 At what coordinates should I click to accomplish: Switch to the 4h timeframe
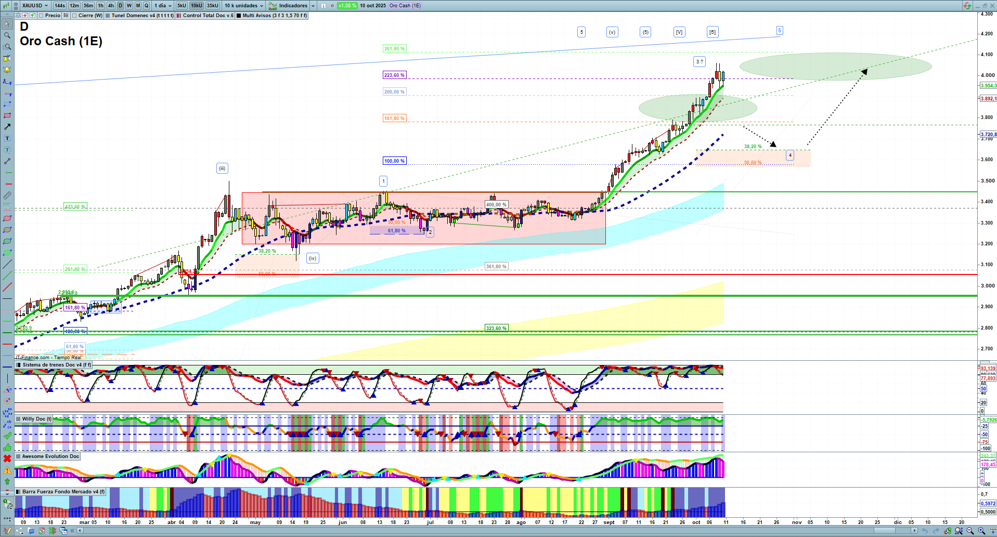coord(111,6)
